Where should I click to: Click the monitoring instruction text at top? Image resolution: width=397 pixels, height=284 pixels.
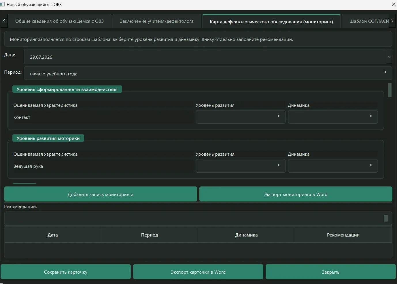151,39
